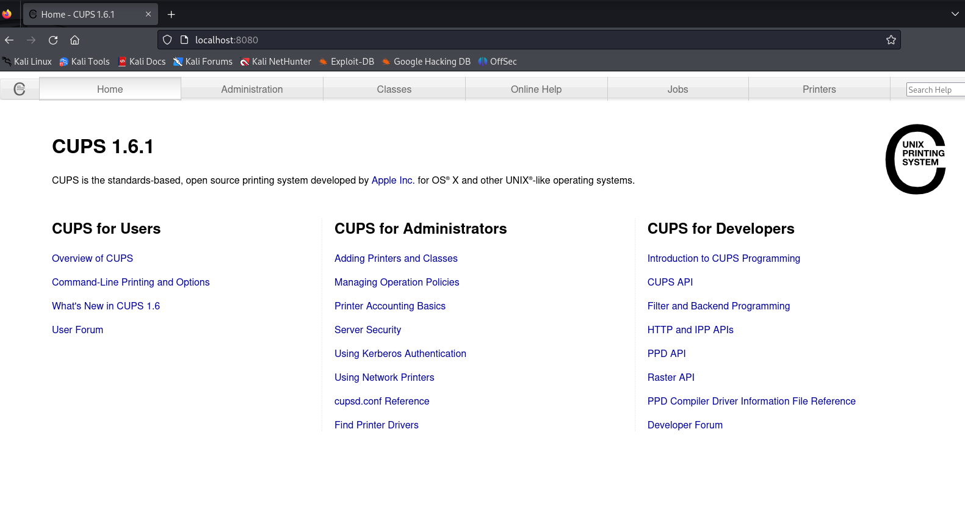Click the Search Help input field

click(x=934, y=90)
